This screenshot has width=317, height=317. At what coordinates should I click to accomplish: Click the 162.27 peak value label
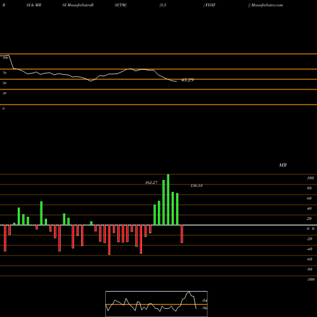click(151, 183)
